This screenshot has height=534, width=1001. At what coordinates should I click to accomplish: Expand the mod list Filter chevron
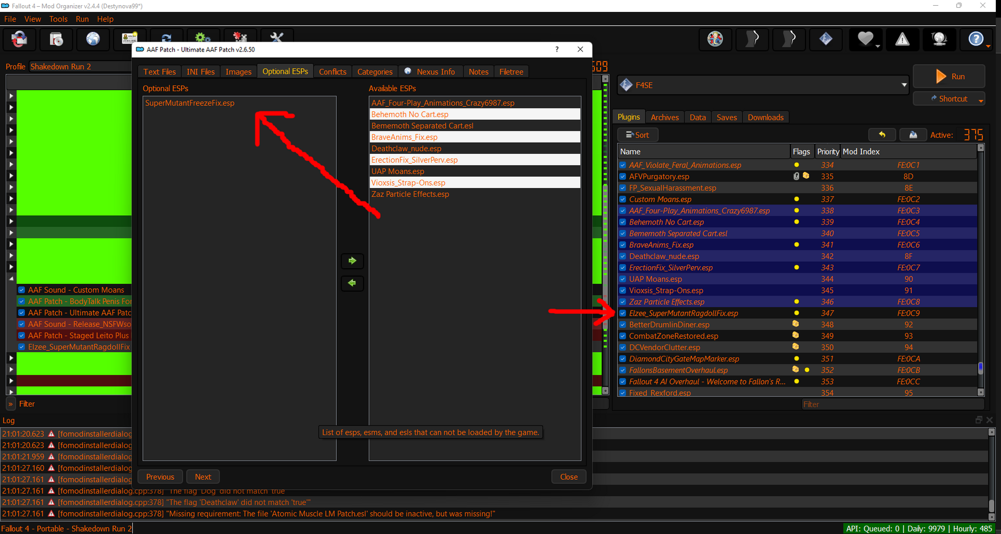(10, 404)
